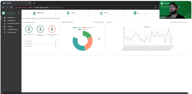
Task: Click the days-to-expire clock icon
Action: 34,13
